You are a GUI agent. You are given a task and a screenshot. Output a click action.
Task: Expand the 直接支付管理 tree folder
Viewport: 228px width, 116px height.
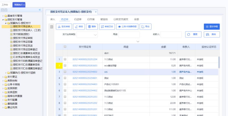coord(3,16)
